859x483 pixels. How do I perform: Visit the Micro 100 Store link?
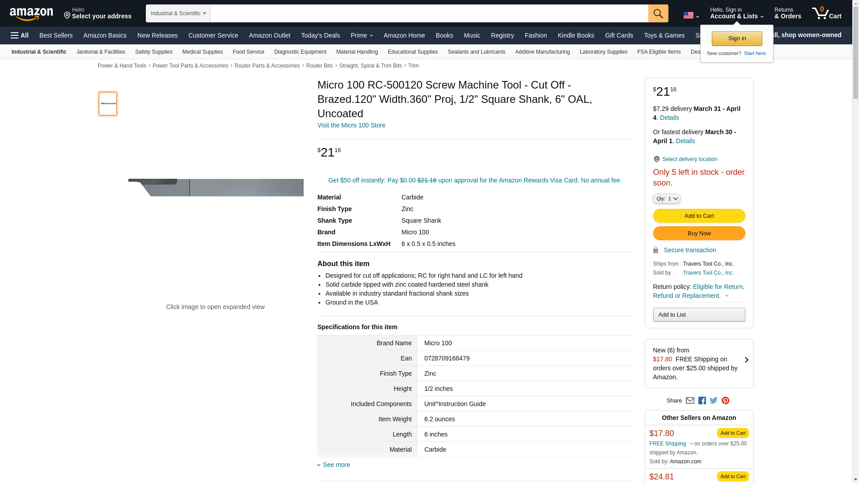351,125
